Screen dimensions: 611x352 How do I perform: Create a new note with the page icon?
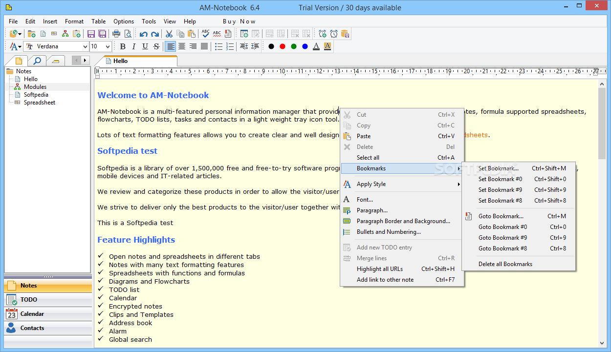point(43,34)
